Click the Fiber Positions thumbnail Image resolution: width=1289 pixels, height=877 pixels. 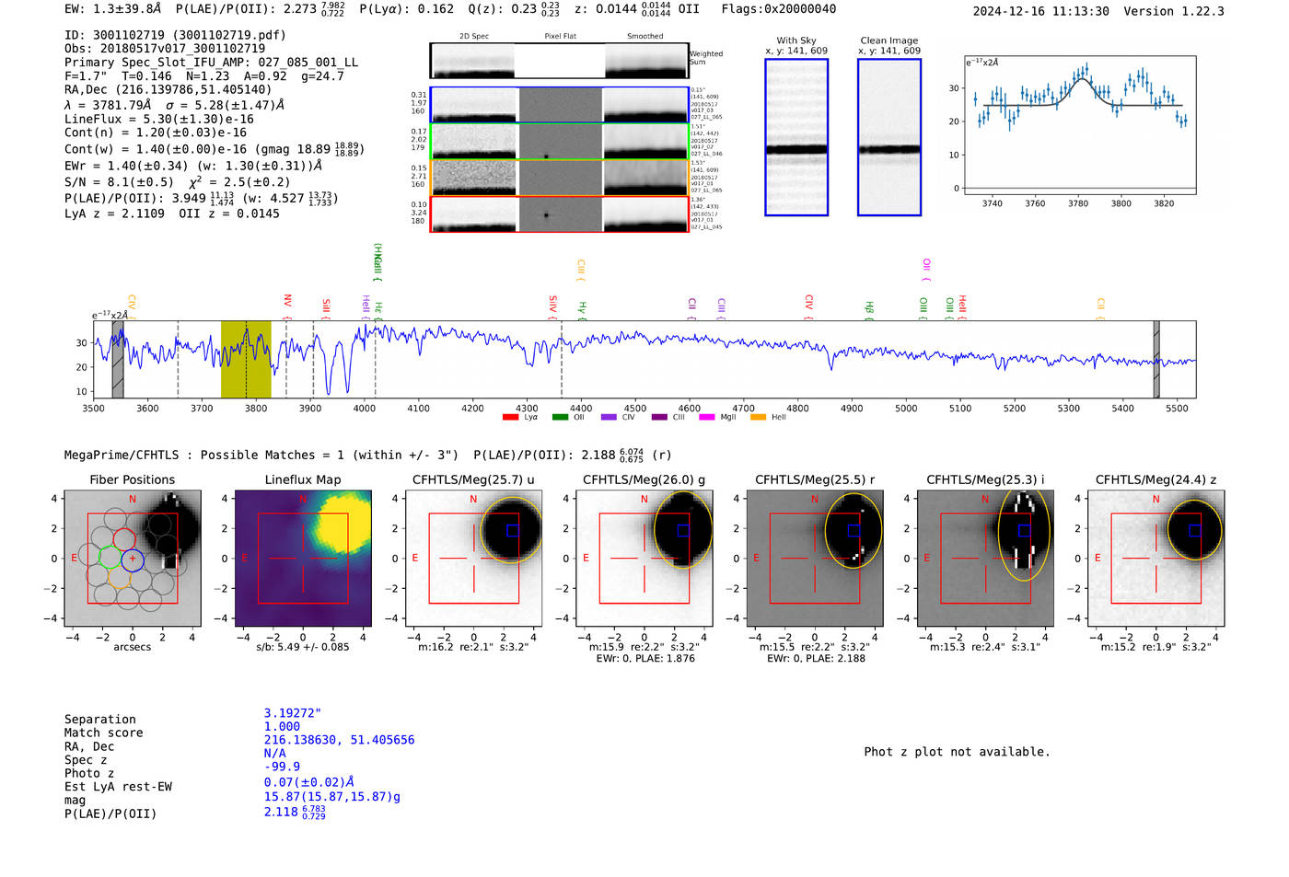[x=133, y=559]
